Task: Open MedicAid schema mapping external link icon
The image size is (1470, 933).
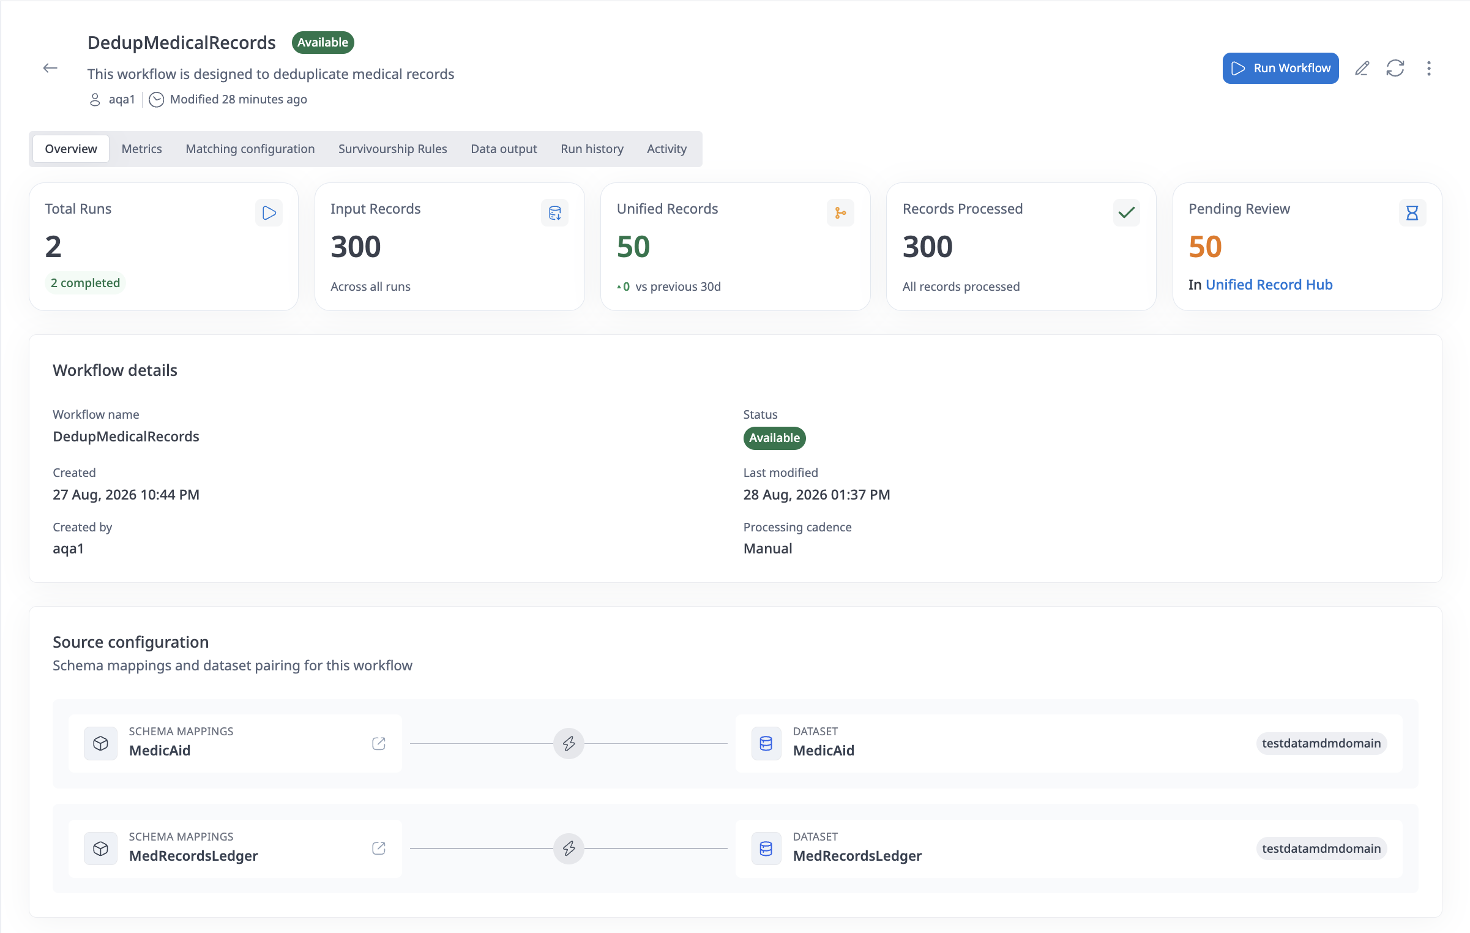Action: tap(379, 743)
